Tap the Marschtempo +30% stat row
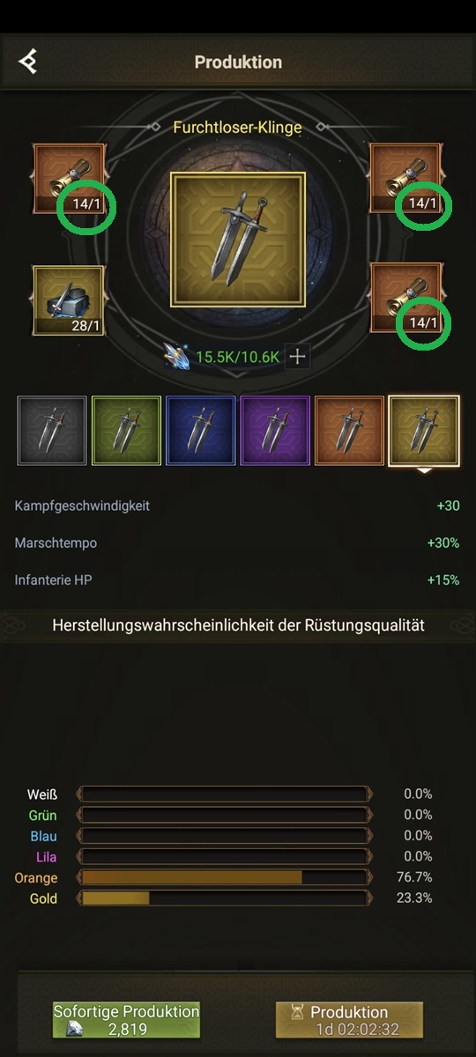The width and height of the screenshot is (476, 1057). point(238,543)
